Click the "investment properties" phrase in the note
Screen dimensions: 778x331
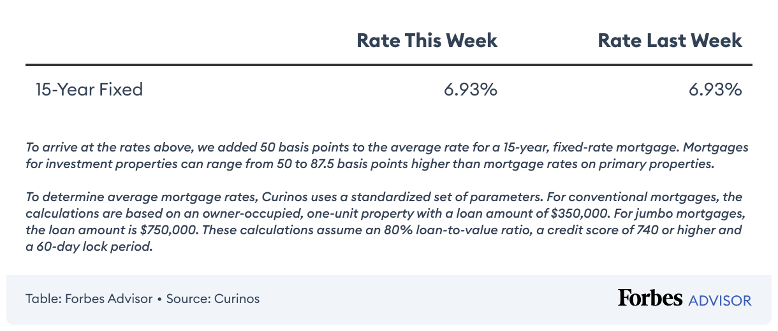[98, 164]
